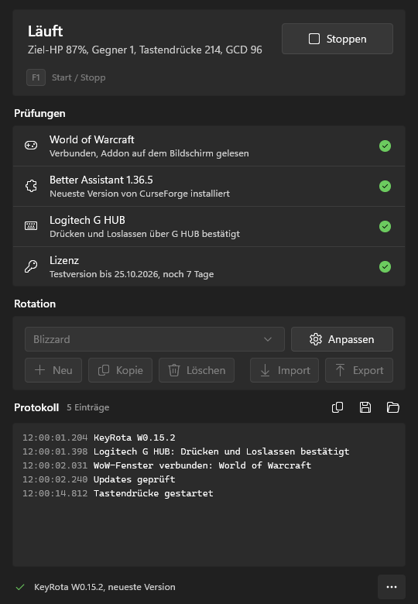Click green checkmark in Lizenz row
The height and width of the screenshot is (604, 418).
385,266
